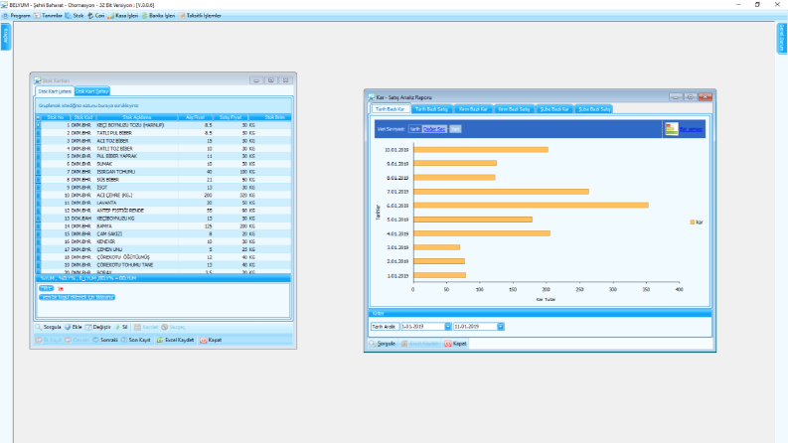Click the Stok No column header
Screen dimensions: 788x443
point(56,117)
